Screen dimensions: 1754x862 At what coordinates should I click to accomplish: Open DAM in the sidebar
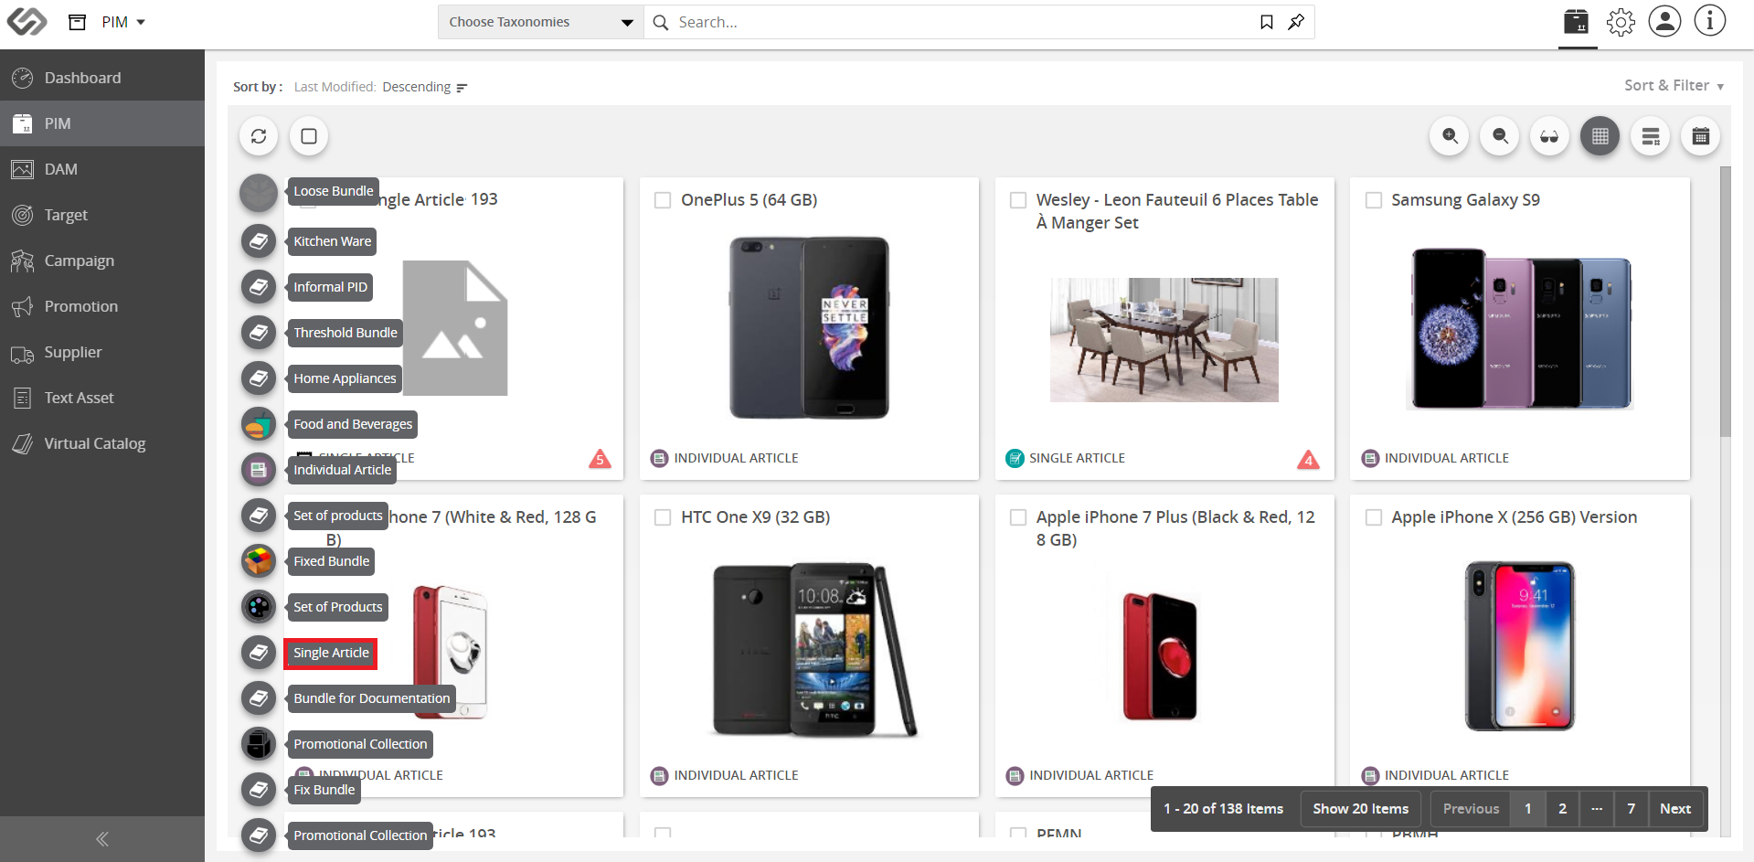(102, 169)
